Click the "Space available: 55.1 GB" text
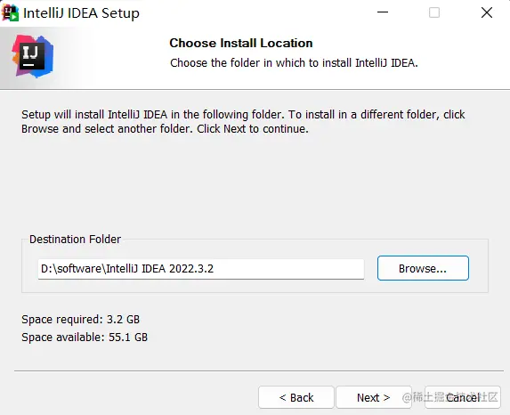The width and height of the screenshot is (510, 415). click(x=85, y=337)
